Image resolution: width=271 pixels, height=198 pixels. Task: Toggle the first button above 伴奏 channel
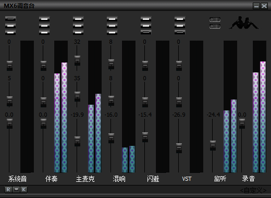44,19
